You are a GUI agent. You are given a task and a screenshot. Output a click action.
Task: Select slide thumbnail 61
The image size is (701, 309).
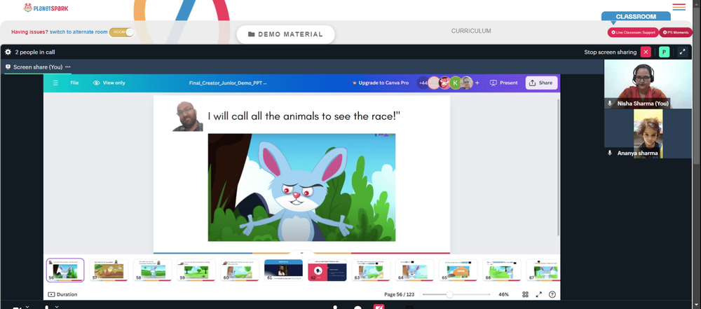tap(284, 270)
